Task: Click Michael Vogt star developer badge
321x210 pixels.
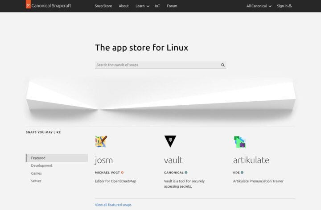Action: point(122,173)
